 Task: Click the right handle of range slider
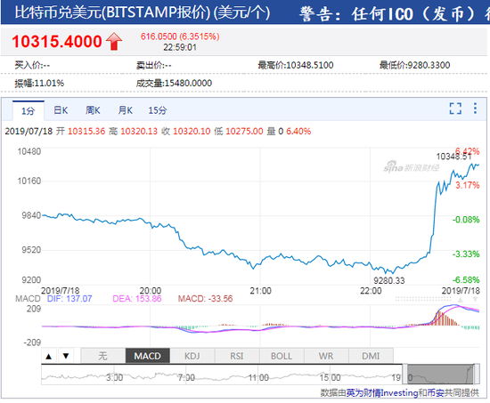477,375
